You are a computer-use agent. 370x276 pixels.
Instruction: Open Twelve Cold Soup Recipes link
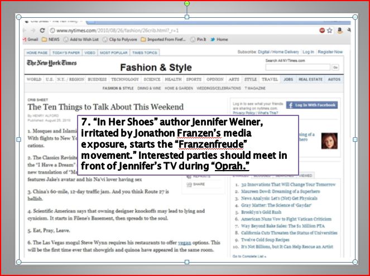coord(265,240)
